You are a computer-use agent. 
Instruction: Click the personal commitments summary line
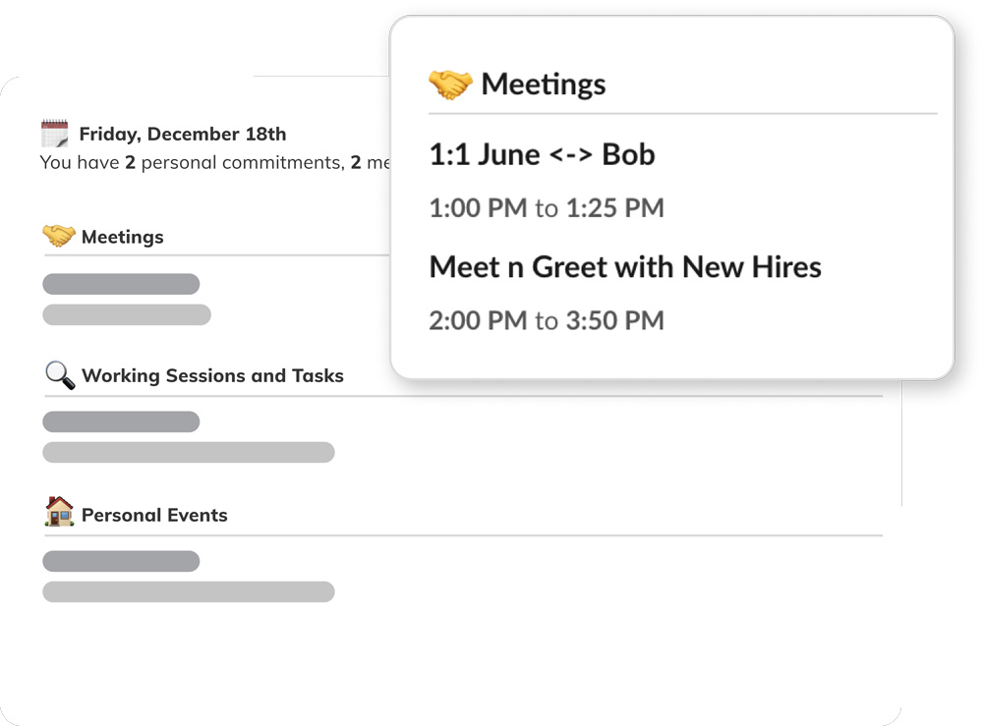pos(216,163)
